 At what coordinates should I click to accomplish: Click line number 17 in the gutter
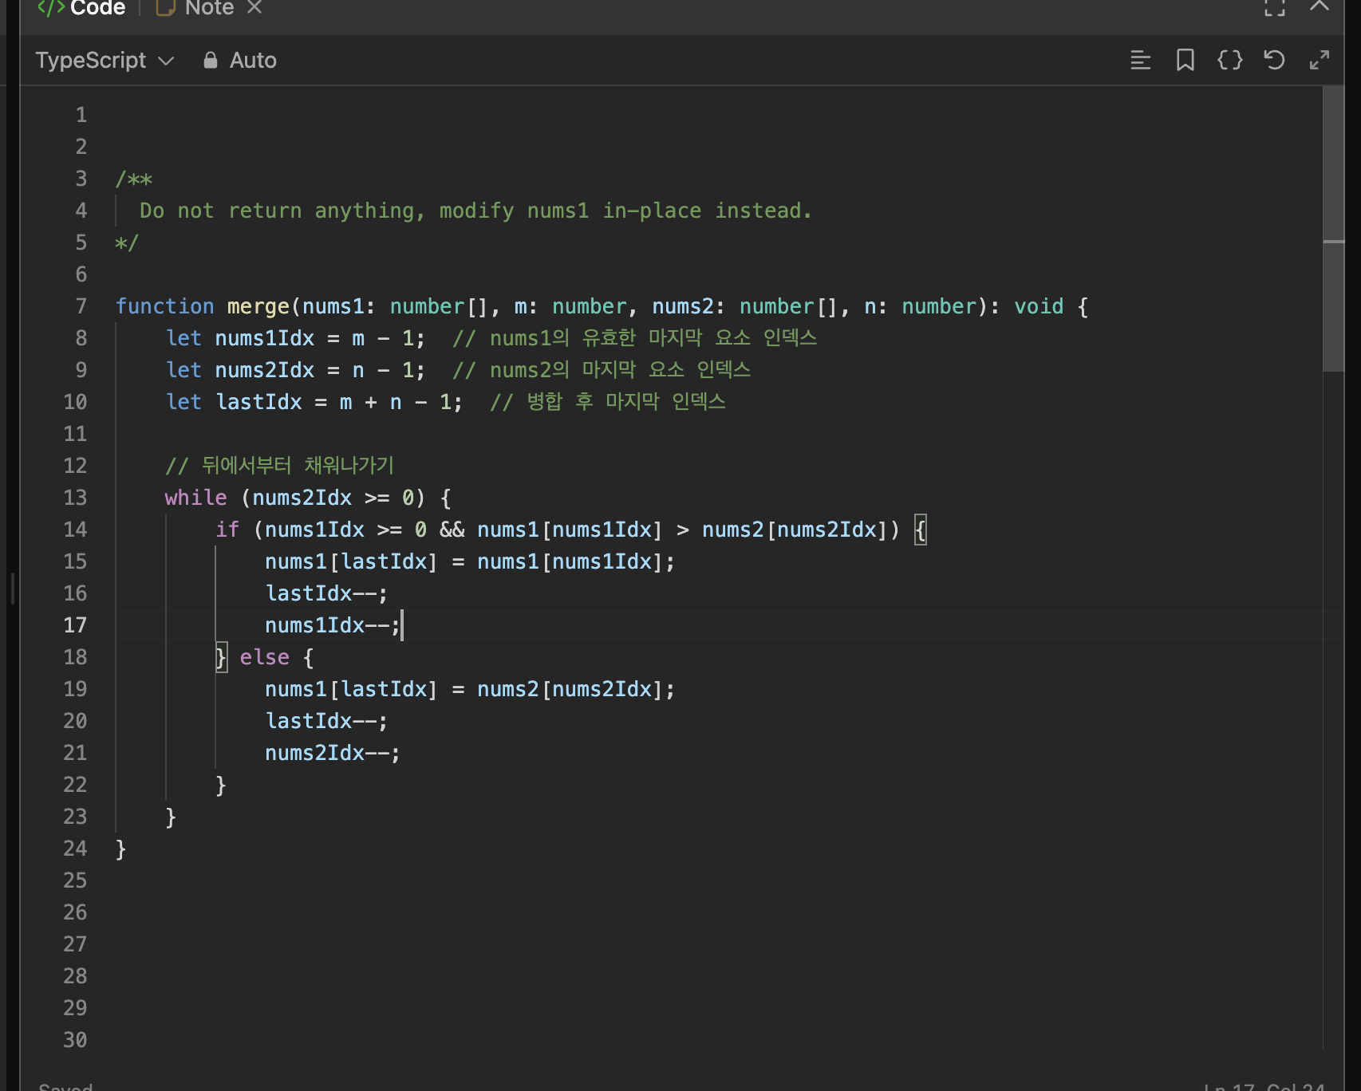pos(75,625)
